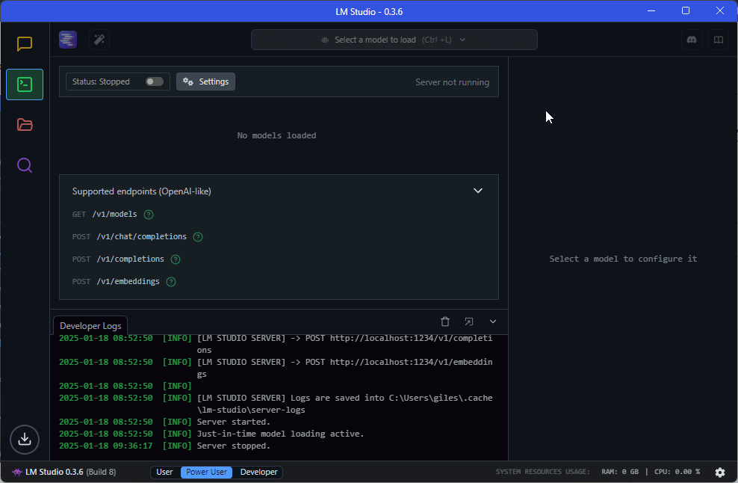Screen dimensions: 738x483
Task: Open the Discord icon in top bar
Action: (692, 40)
